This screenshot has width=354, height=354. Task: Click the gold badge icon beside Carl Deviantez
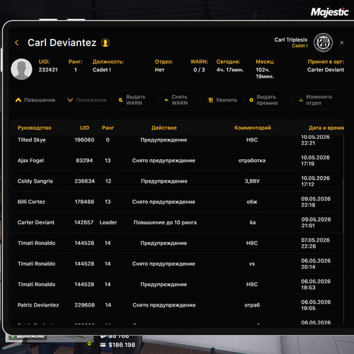(105, 42)
